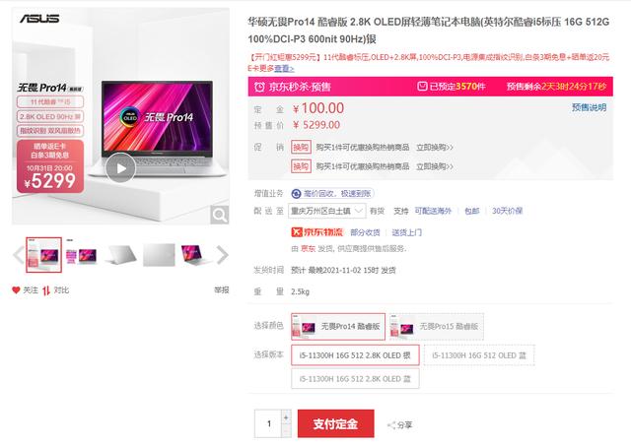
Task: Choose version i5-11300H 16G 512 2.8K OLED 蓝
Action: tap(355, 379)
